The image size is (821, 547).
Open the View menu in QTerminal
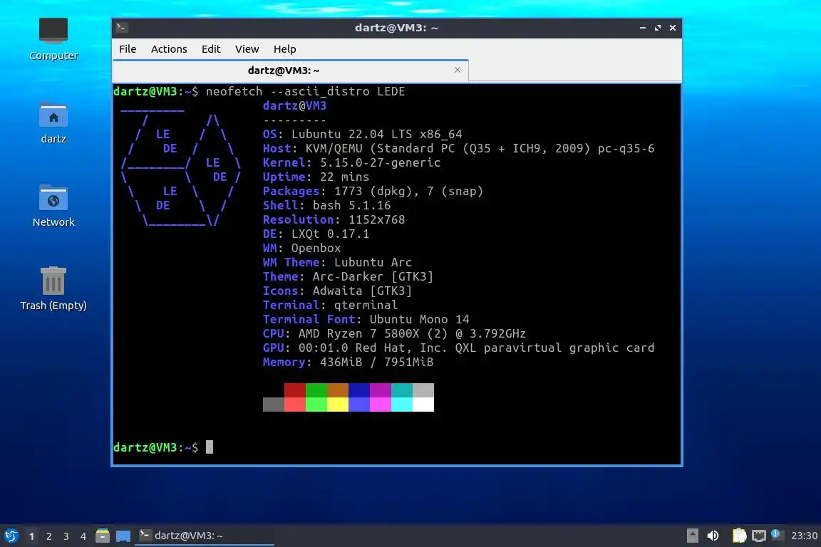point(247,48)
